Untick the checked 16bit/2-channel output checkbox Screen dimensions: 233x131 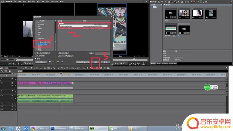(x=59, y=56)
